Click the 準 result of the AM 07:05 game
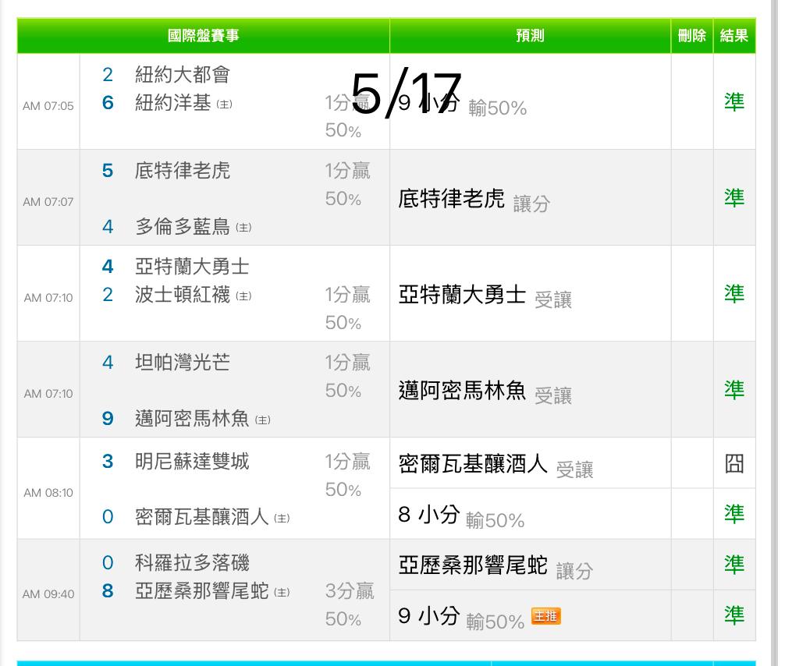Image resolution: width=785 pixels, height=666 pixels. pos(734,102)
